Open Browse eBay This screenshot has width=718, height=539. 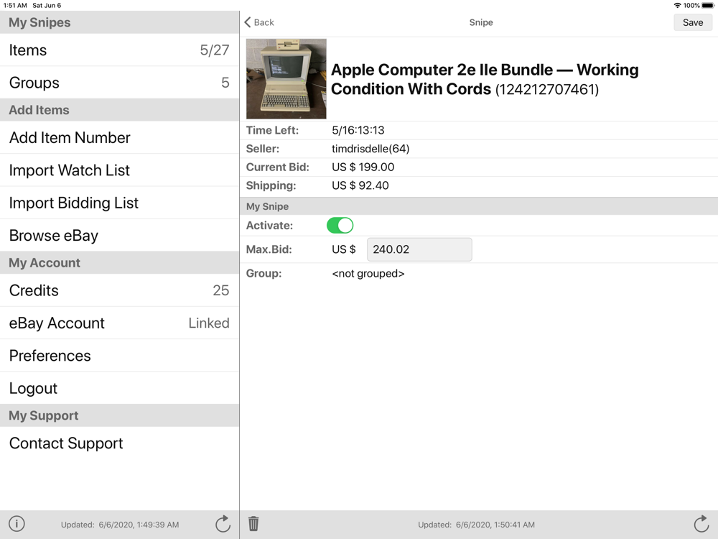(x=119, y=235)
